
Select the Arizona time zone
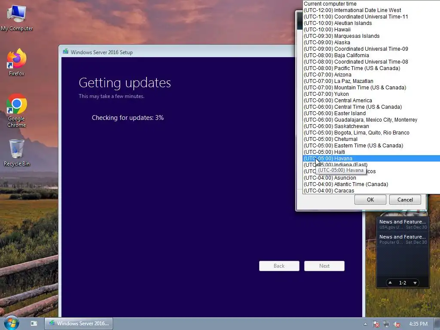(x=372, y=75)
